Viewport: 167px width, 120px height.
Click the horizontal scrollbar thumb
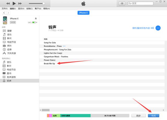coord(46,110)
